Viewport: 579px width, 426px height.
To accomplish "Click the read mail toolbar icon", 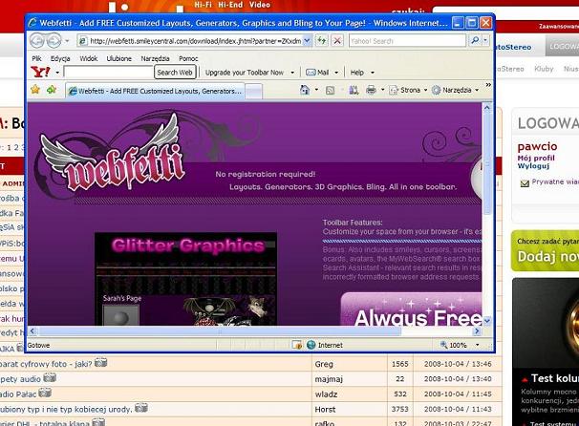I will pos(354,90).
